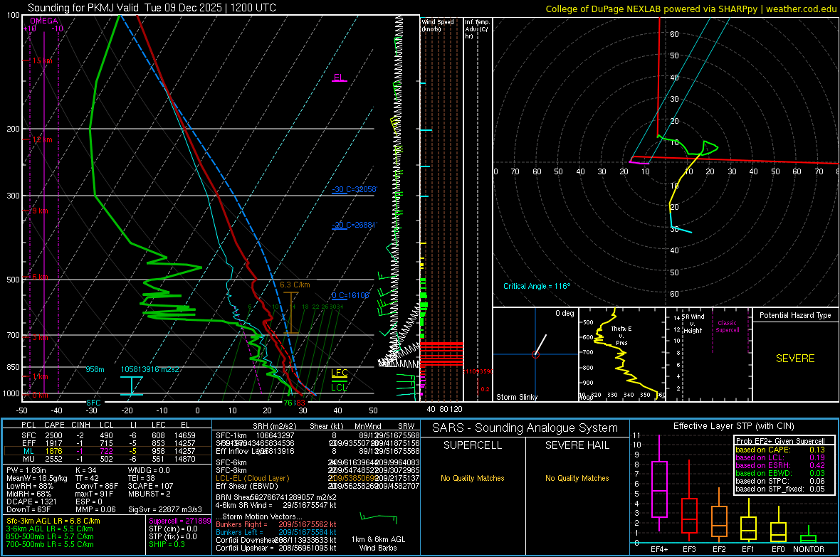
Task: Click the Critical Angle = 116° text
Action: [537, 286]
